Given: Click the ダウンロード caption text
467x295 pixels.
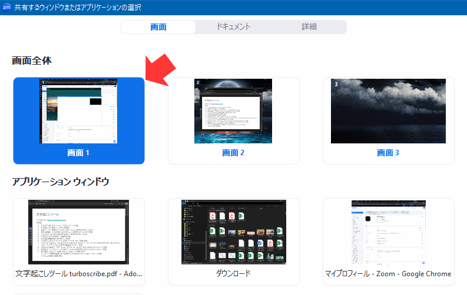Looking at the screenshot, I should [x=233, y=274].
